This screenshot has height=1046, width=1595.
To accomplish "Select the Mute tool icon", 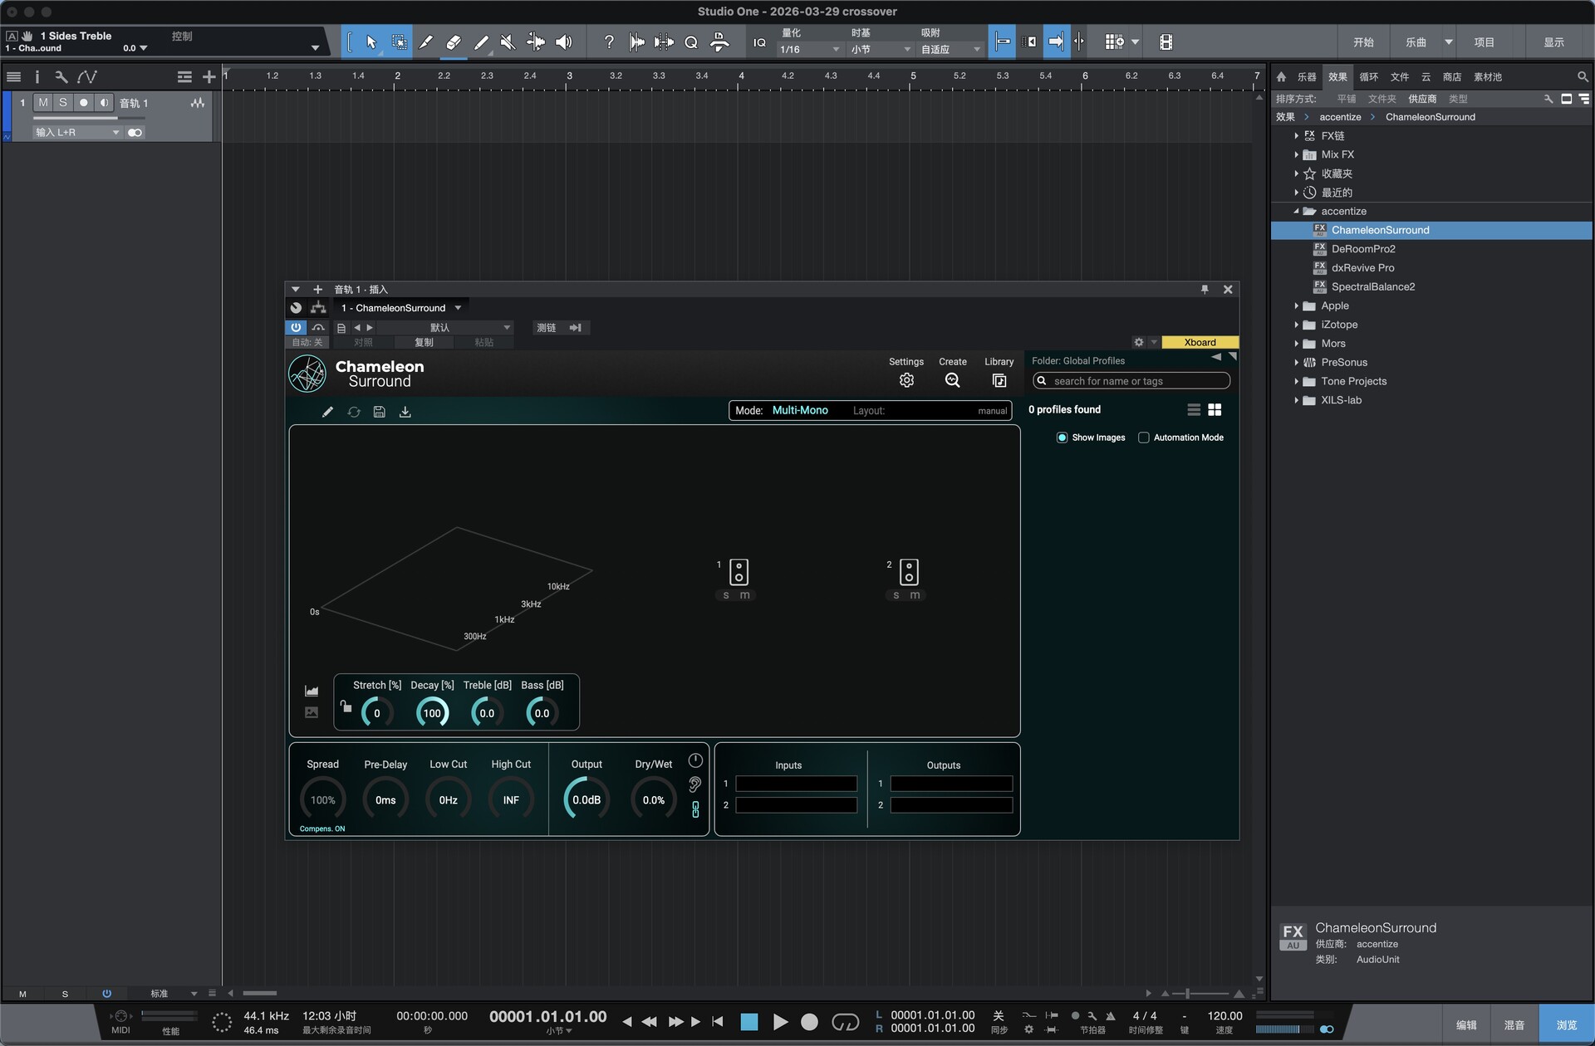I will (x=508, y=42).
